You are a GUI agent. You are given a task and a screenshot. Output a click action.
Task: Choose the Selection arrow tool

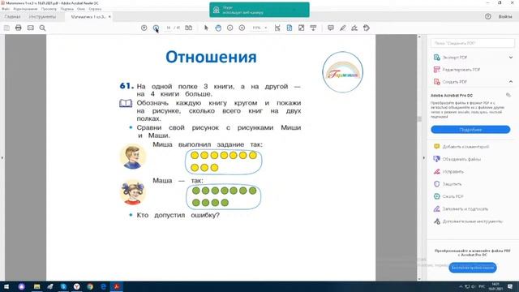pyautogui.click(x=206, y=28)
